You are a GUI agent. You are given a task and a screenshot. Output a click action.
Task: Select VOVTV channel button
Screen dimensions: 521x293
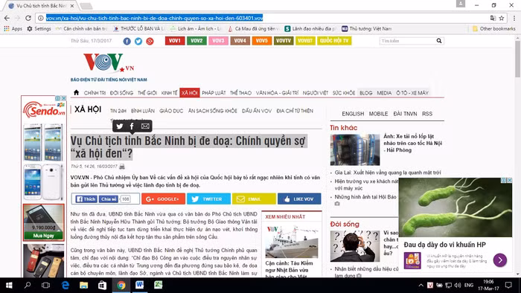pyautogui.click(x=284, y=41)
